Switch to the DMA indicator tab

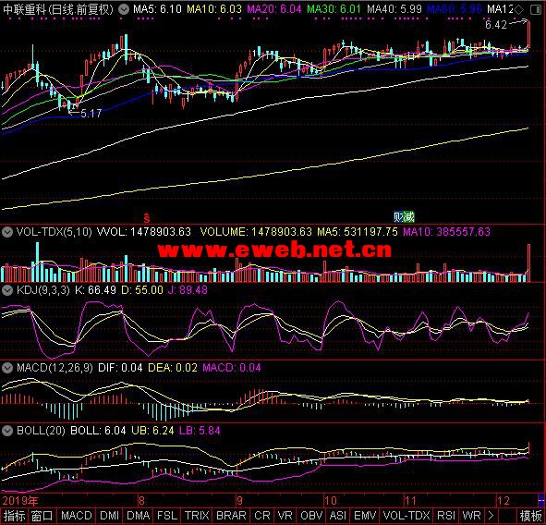point(139,516)
